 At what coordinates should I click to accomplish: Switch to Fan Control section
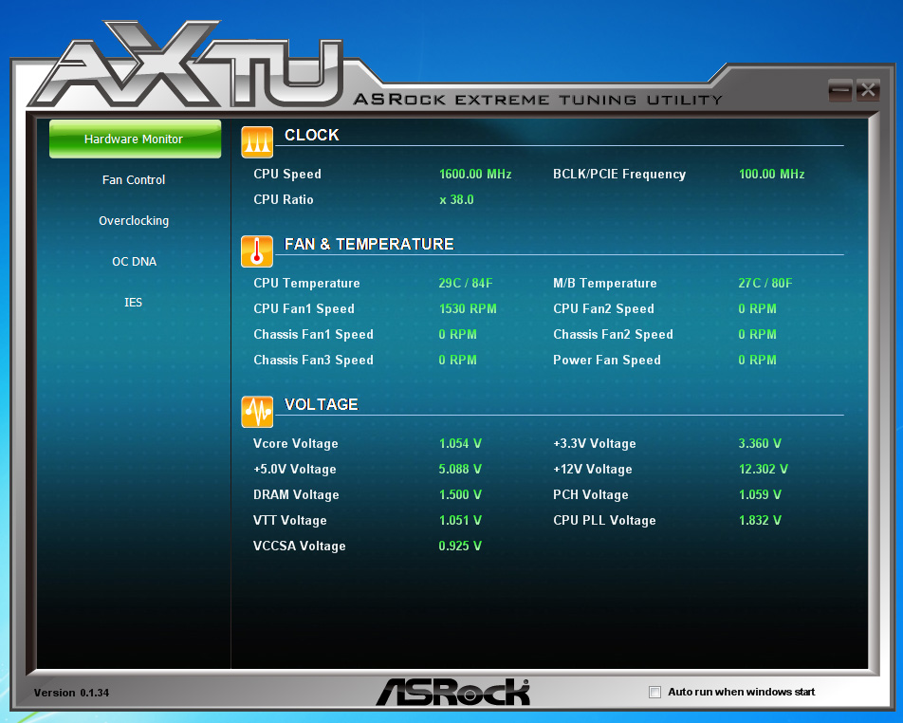tap(134, 179)
